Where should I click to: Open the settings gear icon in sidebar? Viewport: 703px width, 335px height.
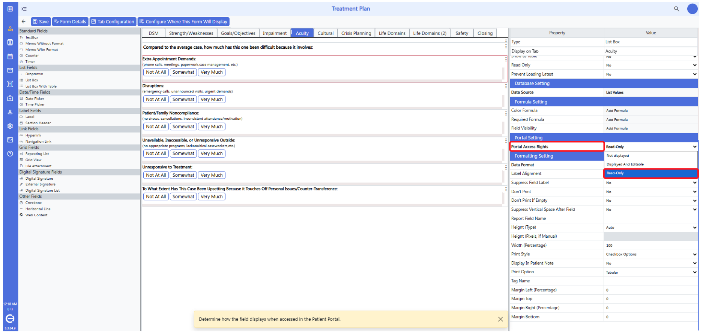tap(10, 126)
